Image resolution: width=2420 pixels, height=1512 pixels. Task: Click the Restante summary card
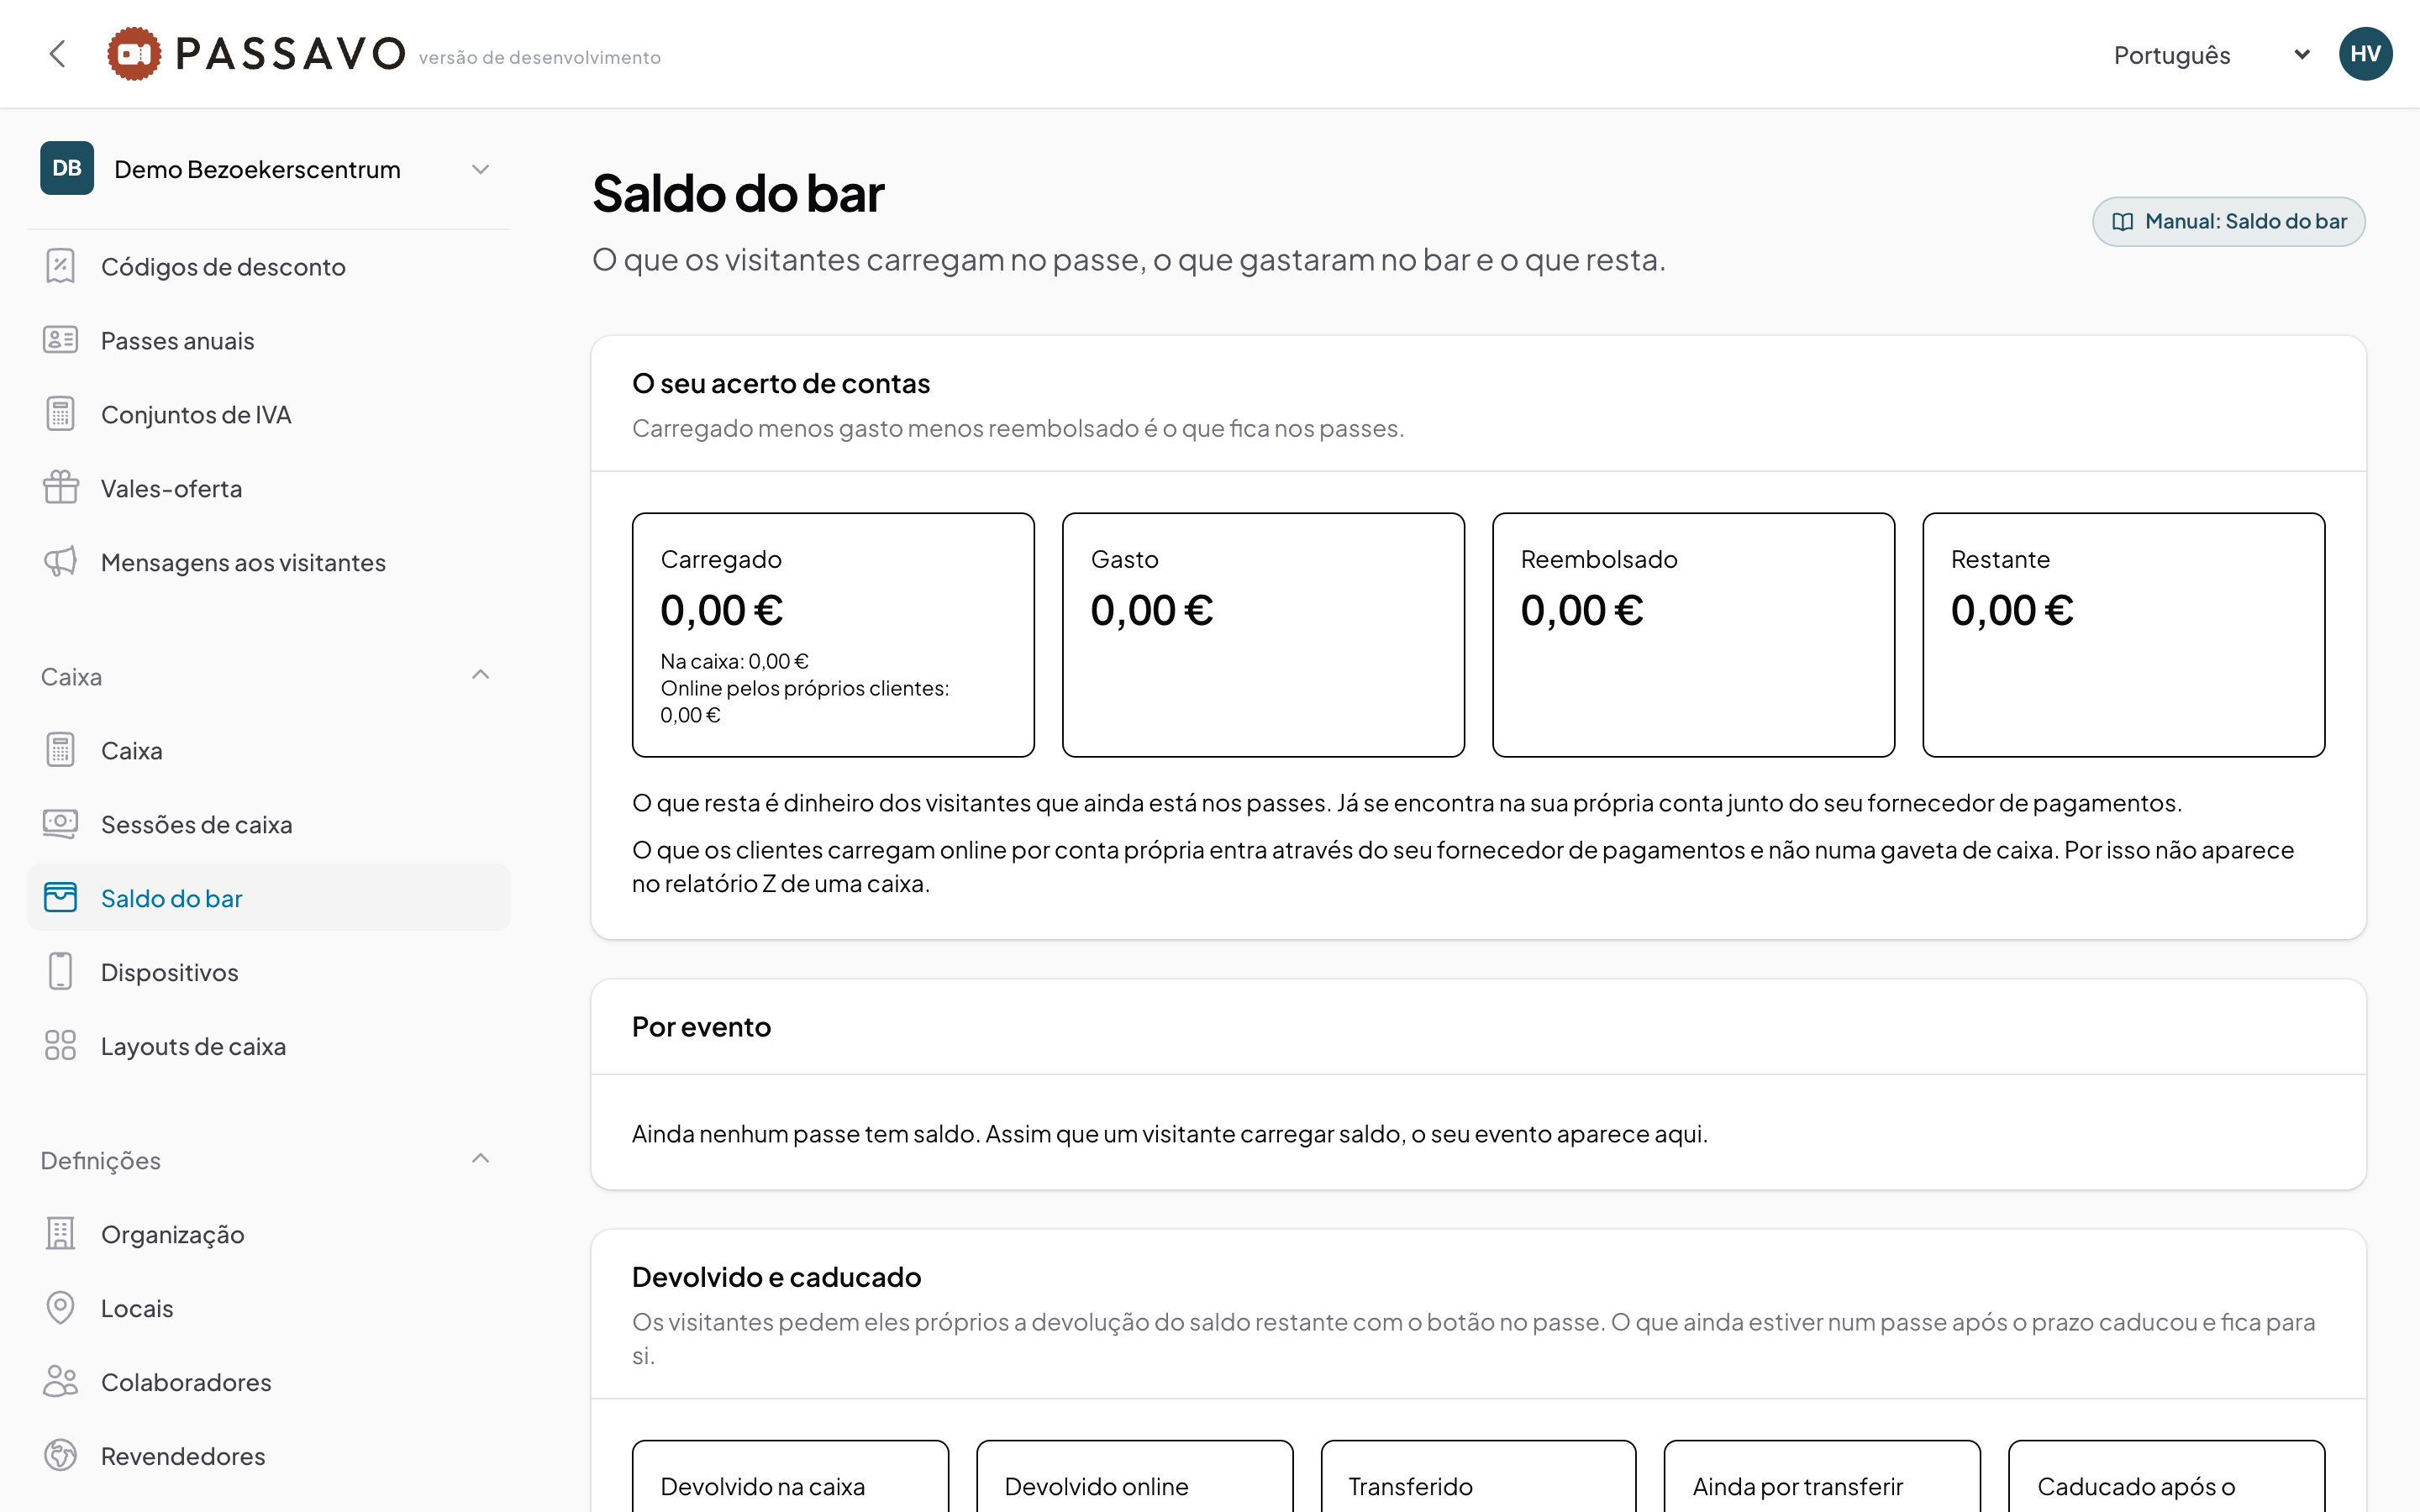pyautogui.click(x=2123, y=635)
